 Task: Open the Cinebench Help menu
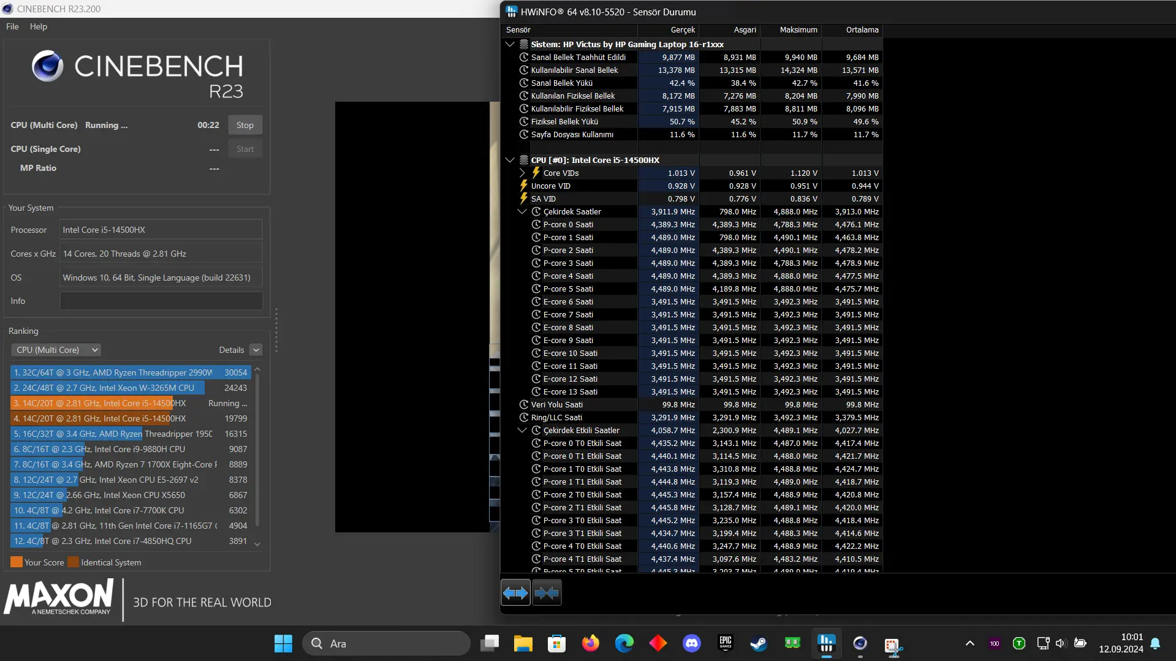click(39, 26)
